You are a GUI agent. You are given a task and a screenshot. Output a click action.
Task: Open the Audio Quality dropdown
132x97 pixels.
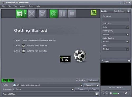coord(116,42)
